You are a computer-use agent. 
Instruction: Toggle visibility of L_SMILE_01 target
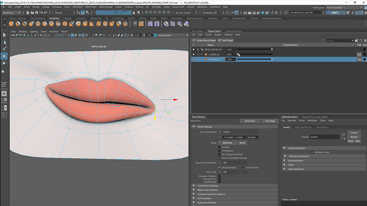(x=193, y=54)
